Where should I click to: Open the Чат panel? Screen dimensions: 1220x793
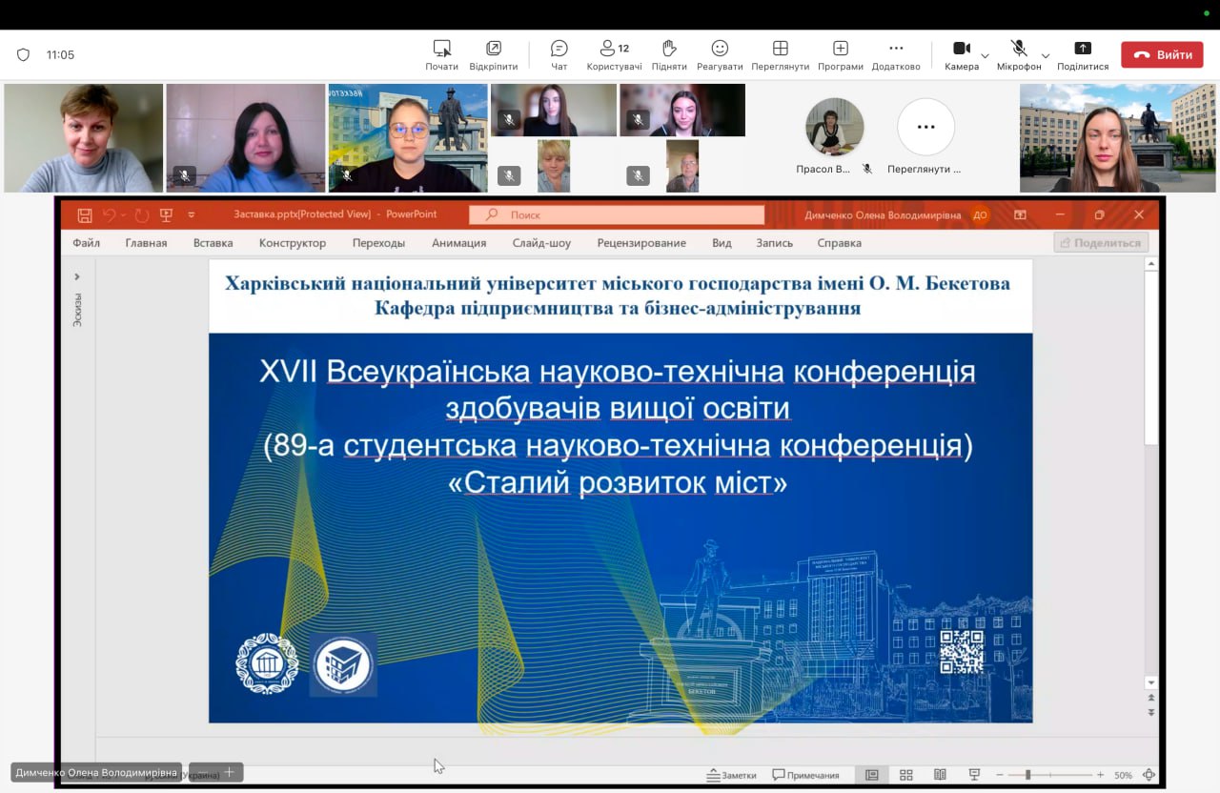tap(559, 55)
